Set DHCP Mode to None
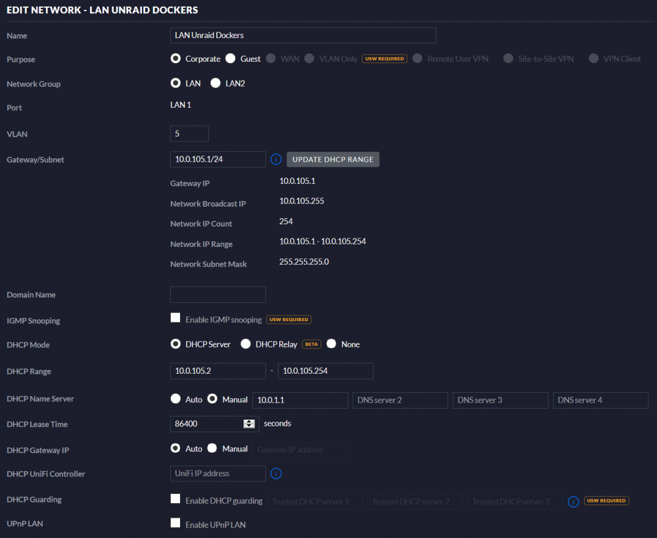Screen dimensions: 657x538 (x=331, y=344)
